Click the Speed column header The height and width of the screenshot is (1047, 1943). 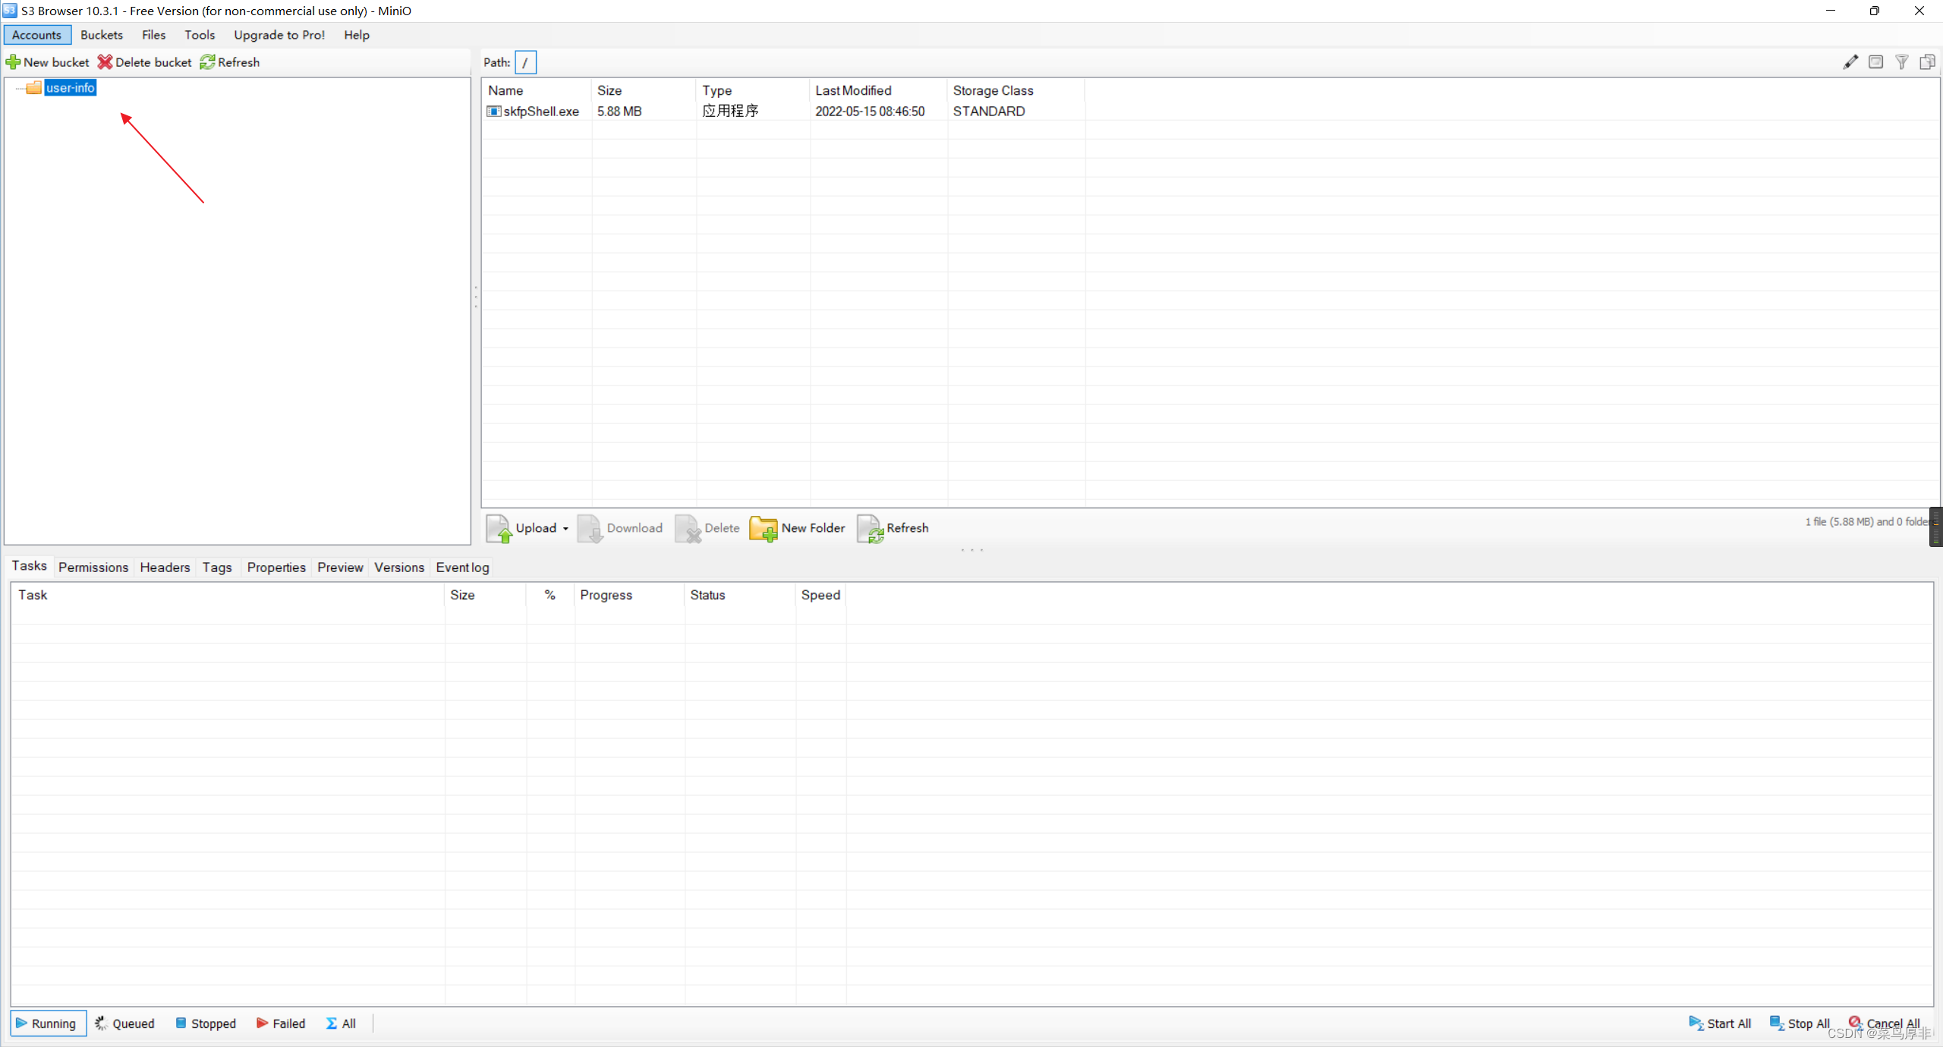click(820, 596)
